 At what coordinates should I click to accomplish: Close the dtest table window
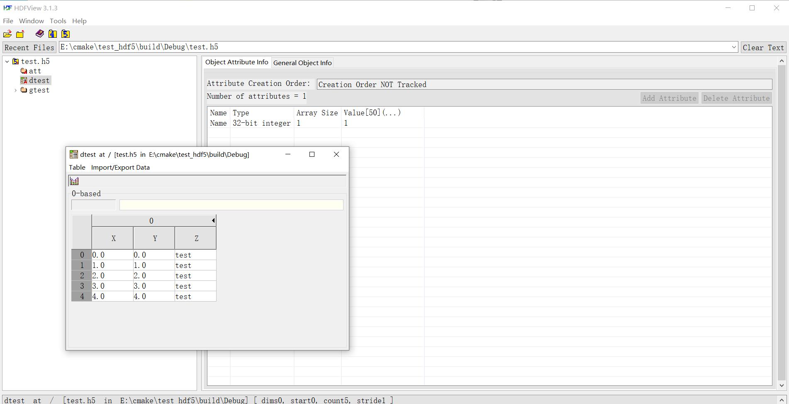pyautogui.click(x=336, y=154)
